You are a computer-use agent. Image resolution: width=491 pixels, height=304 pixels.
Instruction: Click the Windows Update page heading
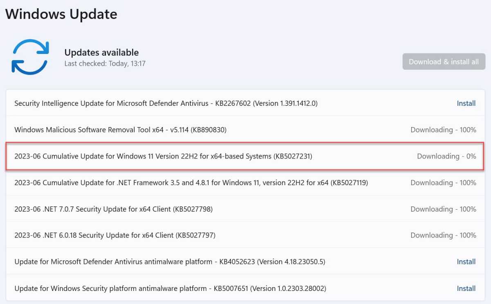61,14
